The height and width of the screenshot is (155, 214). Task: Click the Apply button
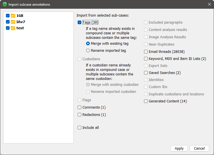[x=179, y=149]
